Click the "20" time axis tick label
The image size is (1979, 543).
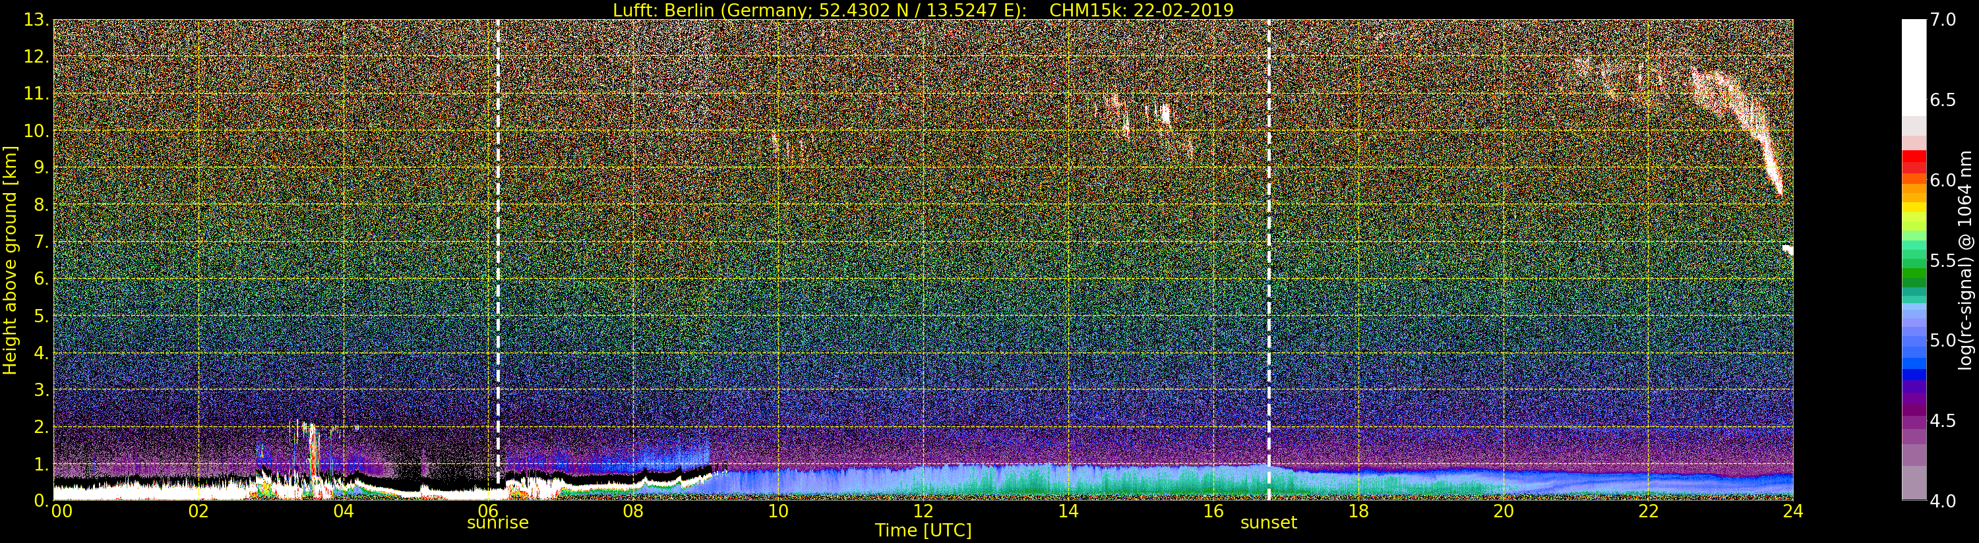1504,511
